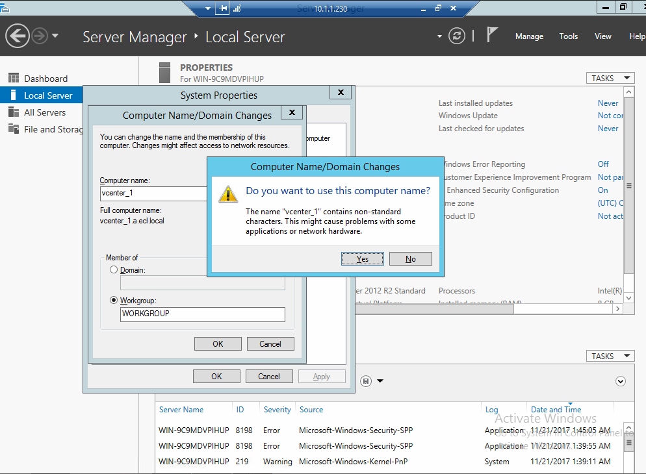Click the warning triangle in the name dialog

(x=228, y=194)
